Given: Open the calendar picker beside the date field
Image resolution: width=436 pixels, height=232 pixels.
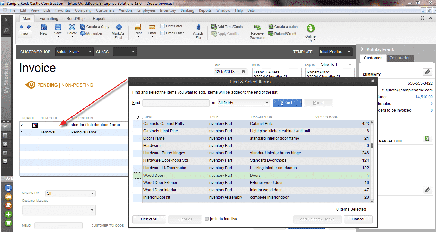Looking at the screenshot, I should pos(244,72).
